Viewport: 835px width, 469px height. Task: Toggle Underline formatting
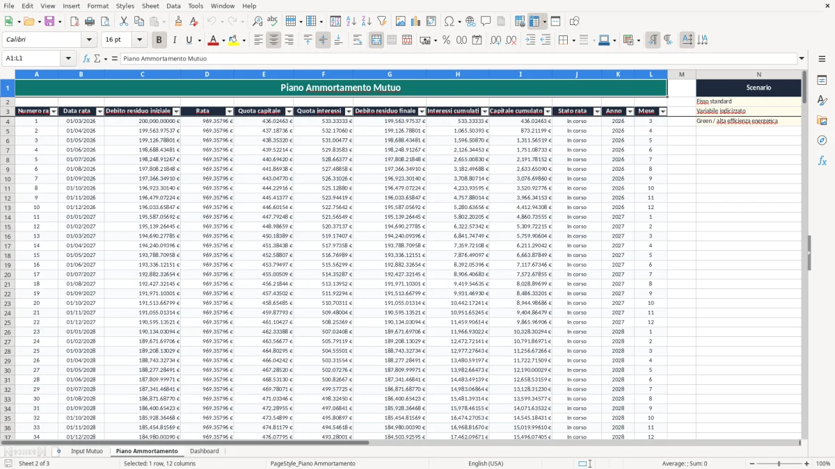coord(189,40)
